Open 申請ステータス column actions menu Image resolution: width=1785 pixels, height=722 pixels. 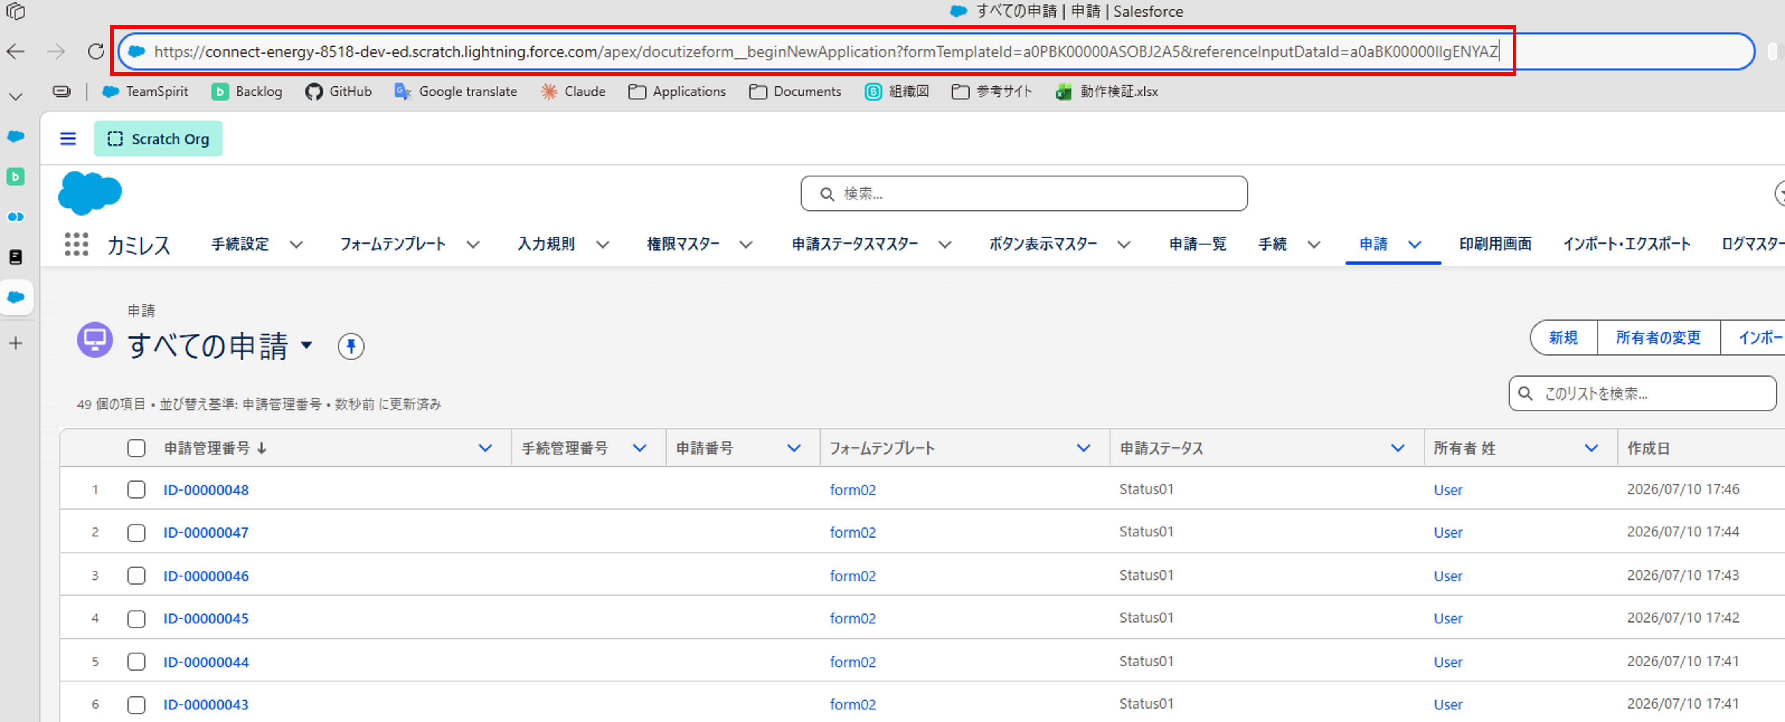click(1398, 449)
